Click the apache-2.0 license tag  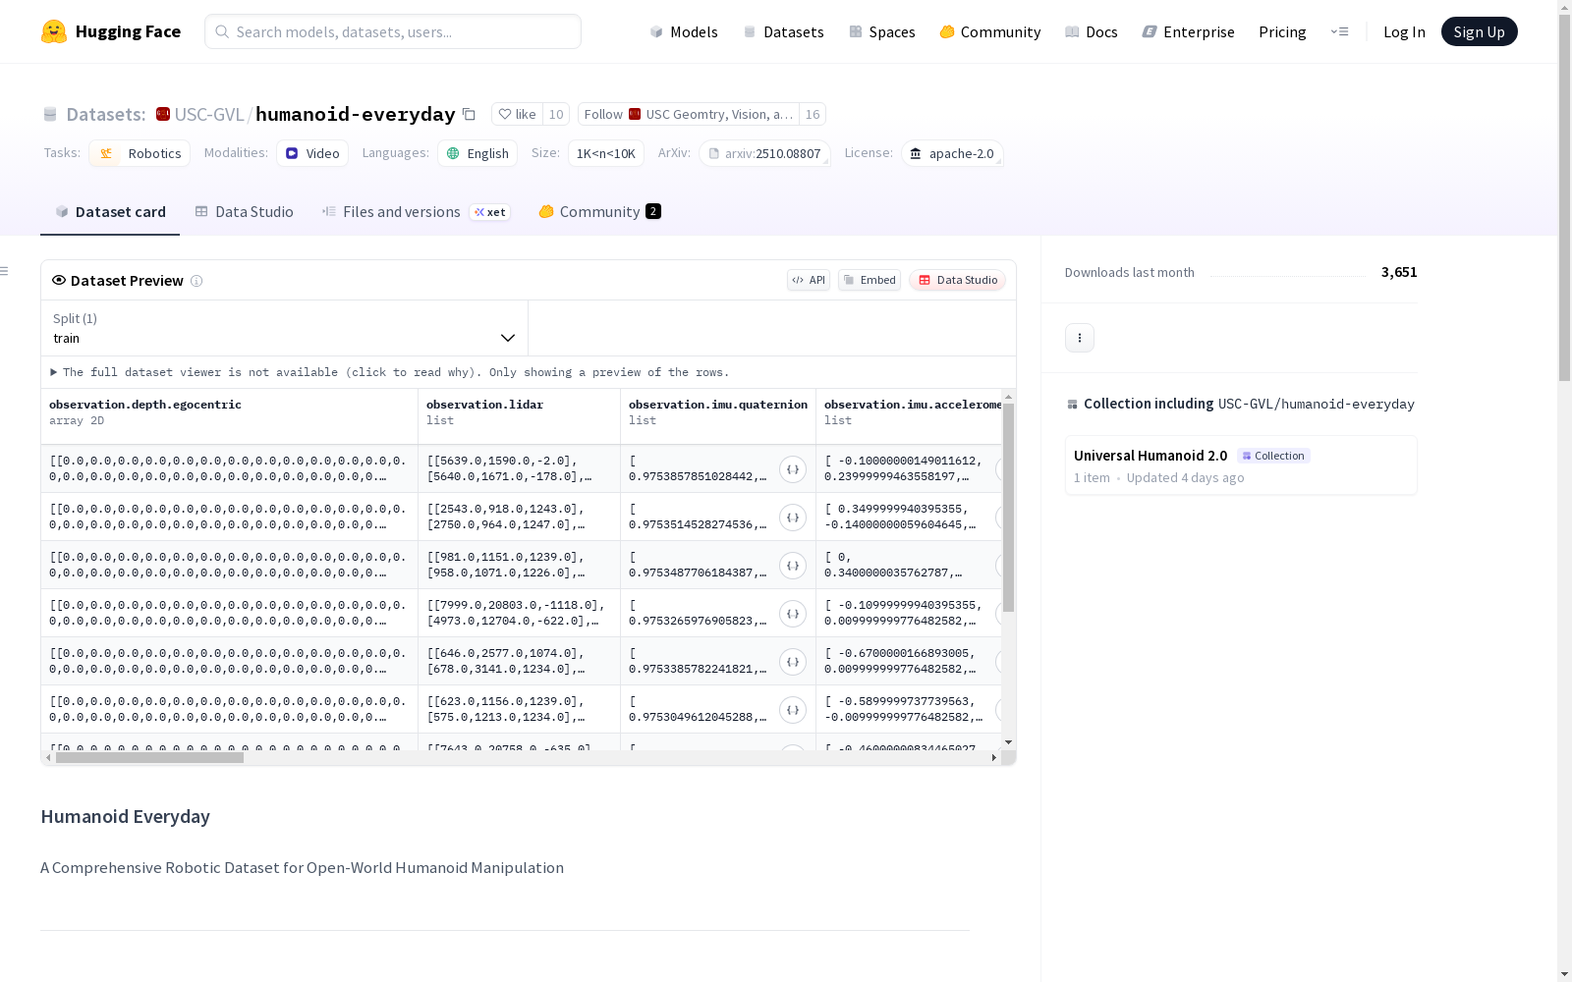point(952,153)
